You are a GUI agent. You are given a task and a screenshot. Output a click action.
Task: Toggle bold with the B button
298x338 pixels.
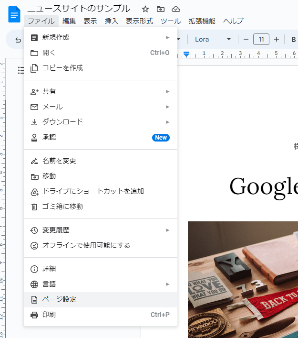coord(293,40)
